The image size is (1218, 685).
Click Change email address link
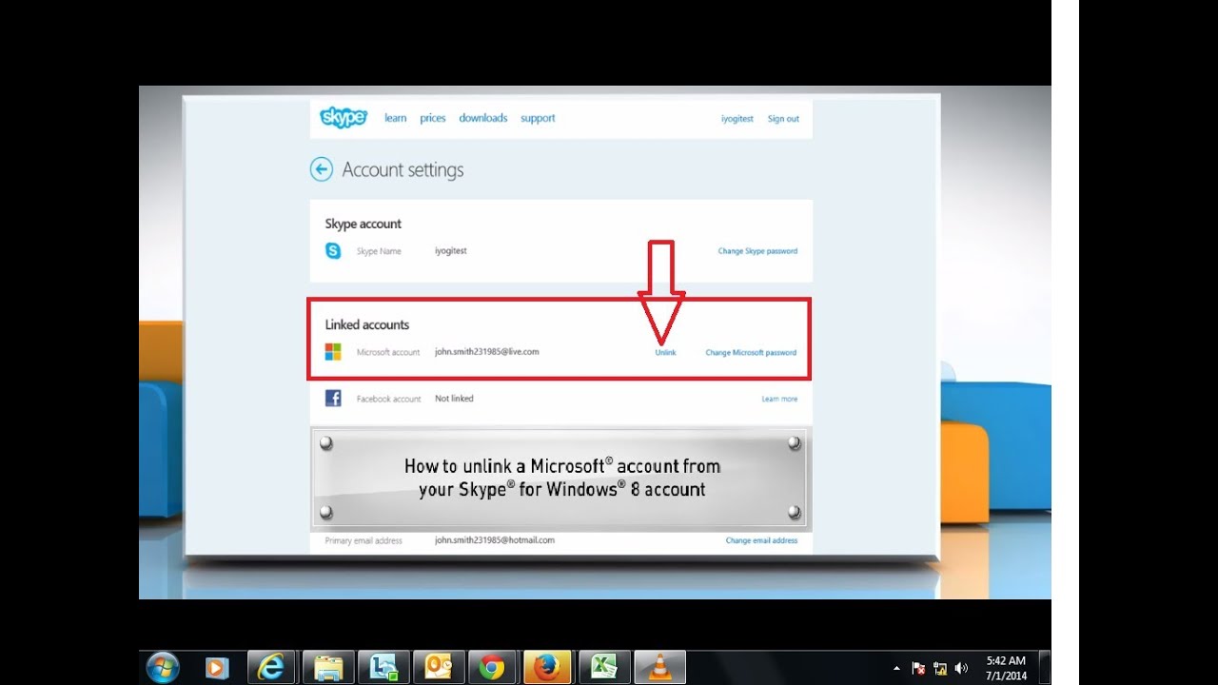761,540
